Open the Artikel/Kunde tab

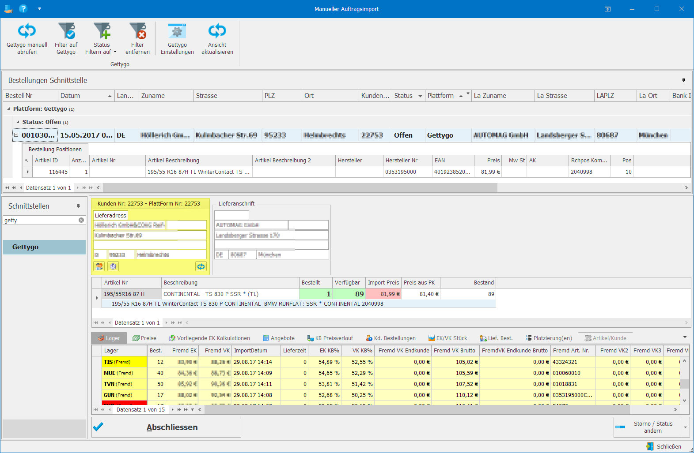(x=606, y=338)
